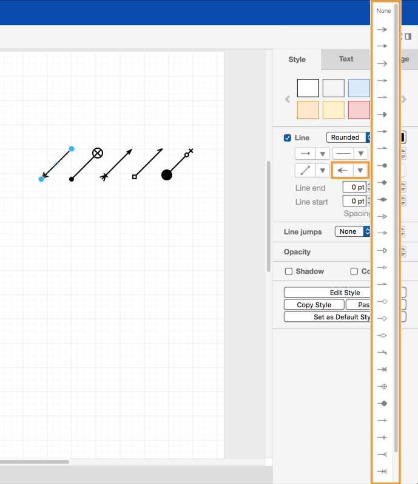This screenshot has height=484, width=418.
Task: Apply the orange style swatch
Action: (308, 110)
